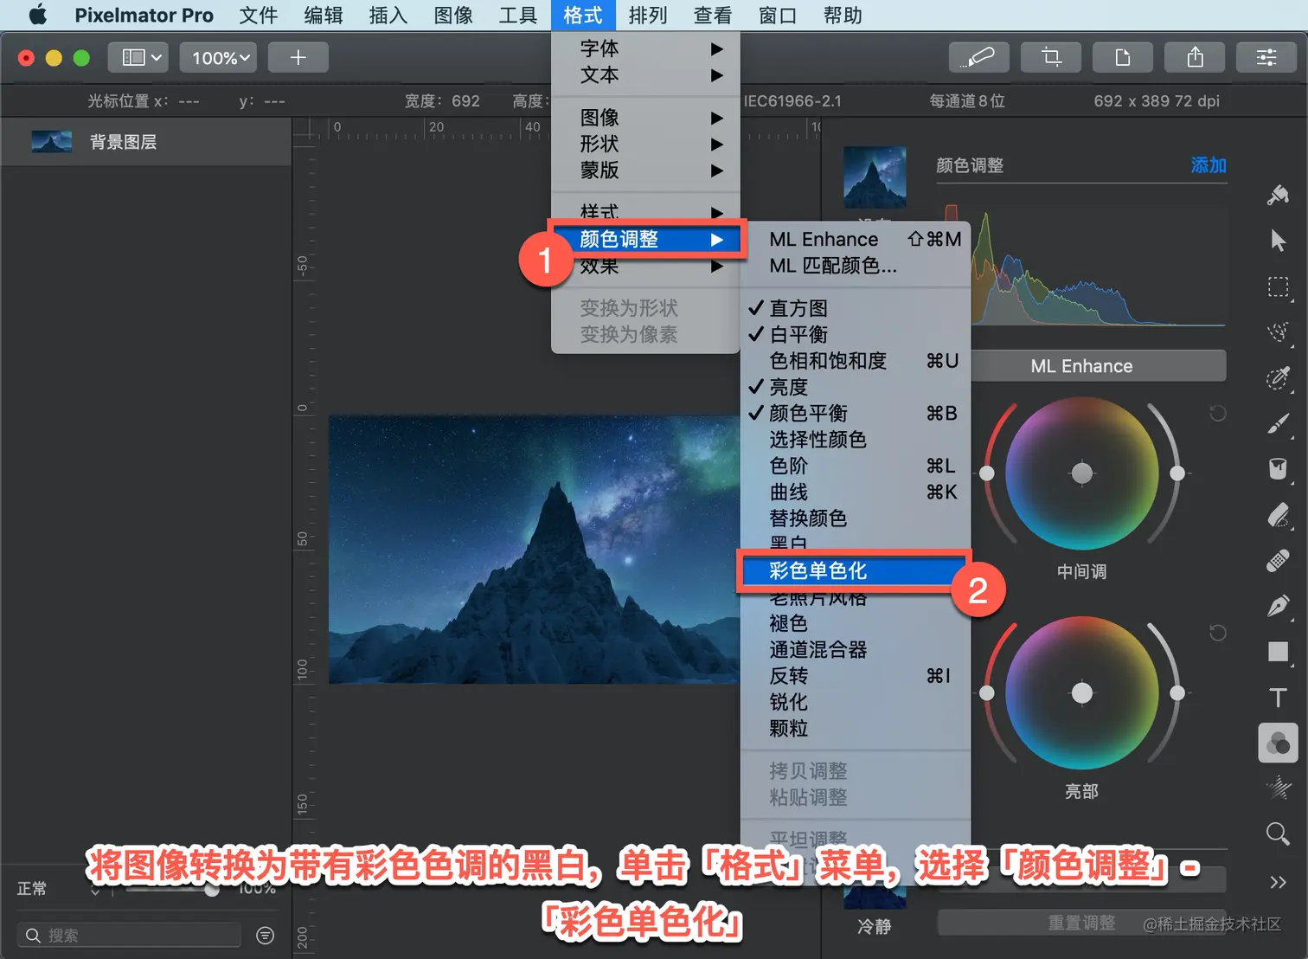Select the Type T tool

click(1278, 698)
